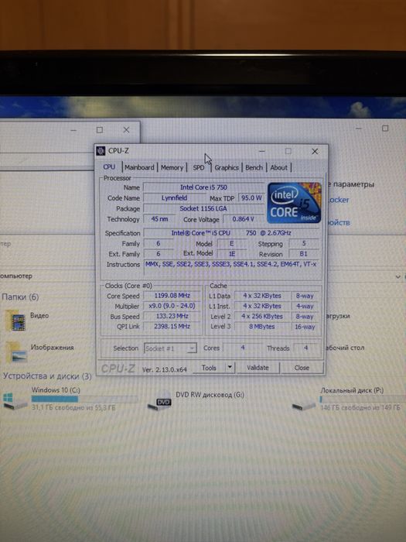Open the About tab
This screenshot has width=406, height=542.
click(x=278, y=167)
